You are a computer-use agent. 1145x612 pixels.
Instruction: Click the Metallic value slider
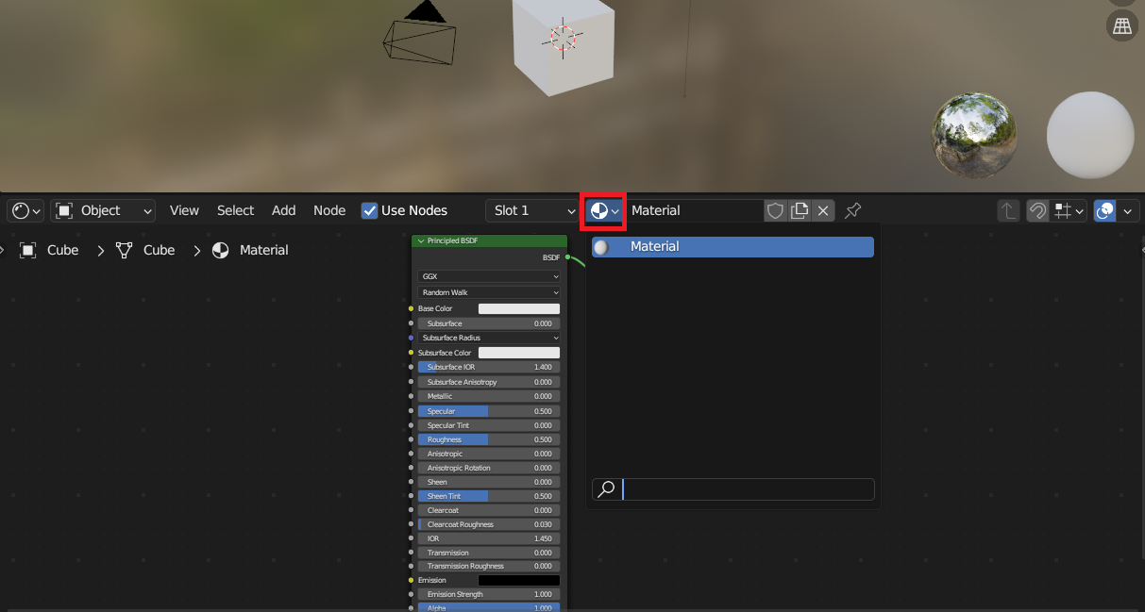pyautogui.click(x=489, y=396)
